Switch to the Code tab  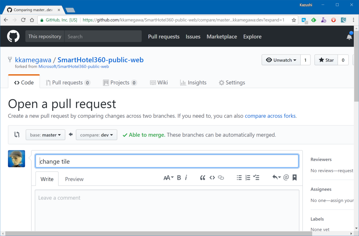(24, 82)
